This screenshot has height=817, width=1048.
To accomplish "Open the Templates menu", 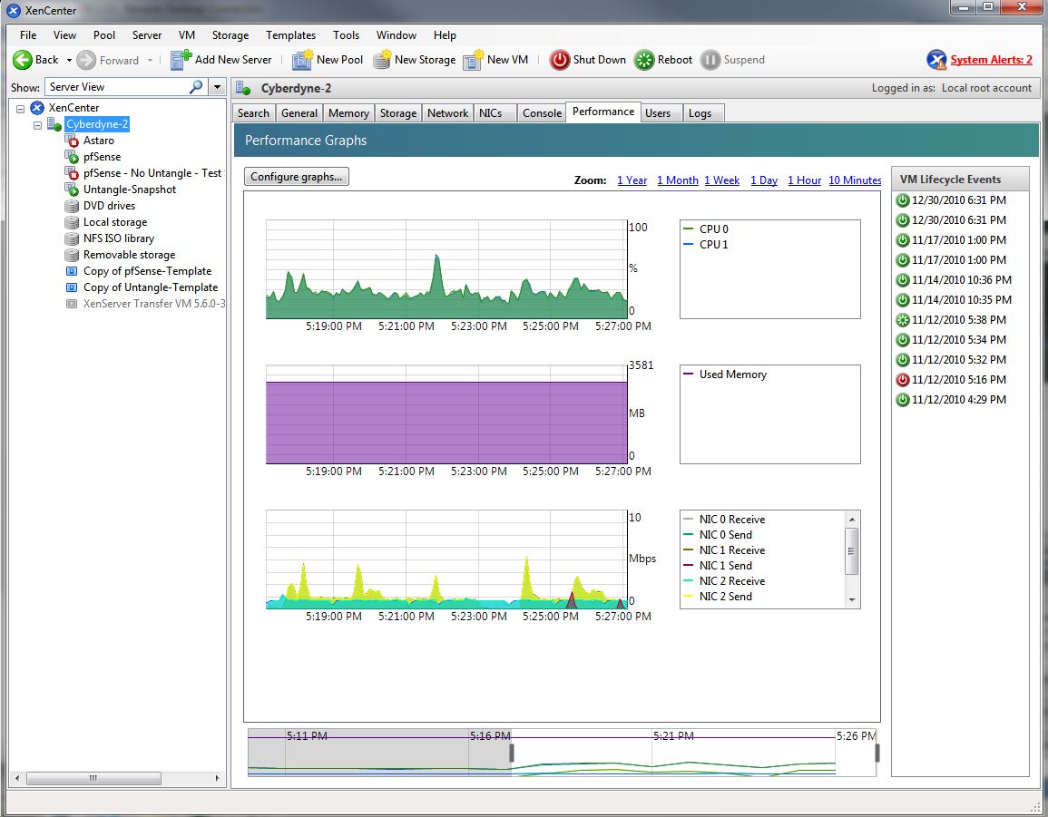I will coord(290,34).
